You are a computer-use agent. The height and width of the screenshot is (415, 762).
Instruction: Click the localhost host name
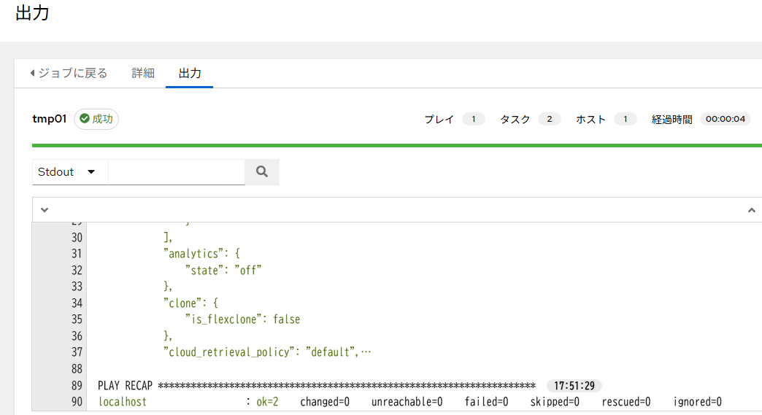click(x=123, y=402)
